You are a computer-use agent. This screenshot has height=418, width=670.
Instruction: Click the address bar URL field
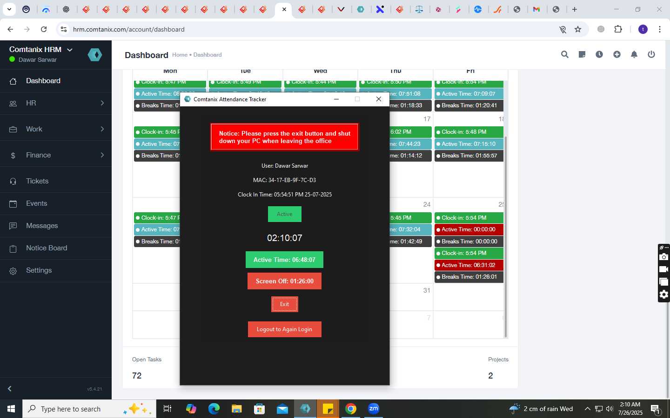(307, 29)
